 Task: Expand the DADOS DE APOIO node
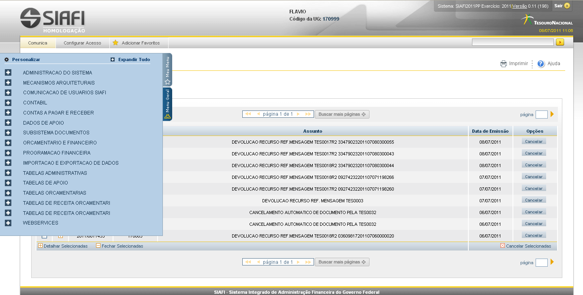pyautogui.click(x=8, y=123)
